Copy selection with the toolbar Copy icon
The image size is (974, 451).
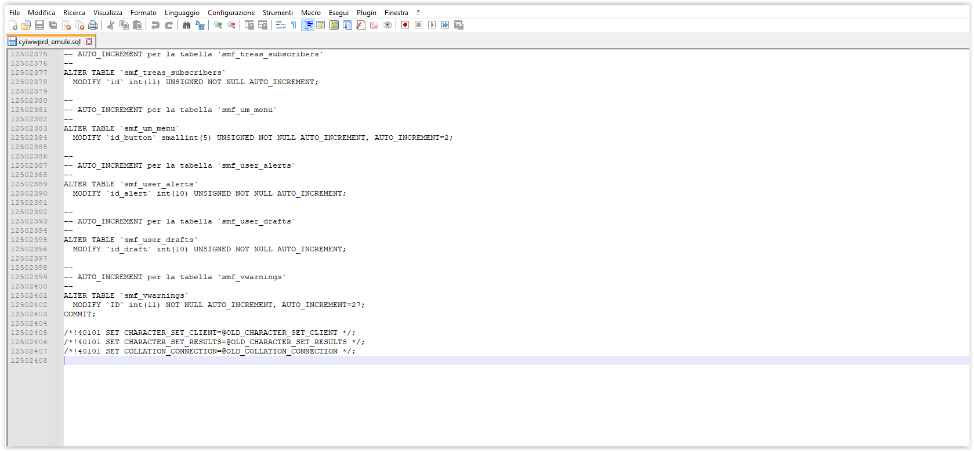coord(124,25)
